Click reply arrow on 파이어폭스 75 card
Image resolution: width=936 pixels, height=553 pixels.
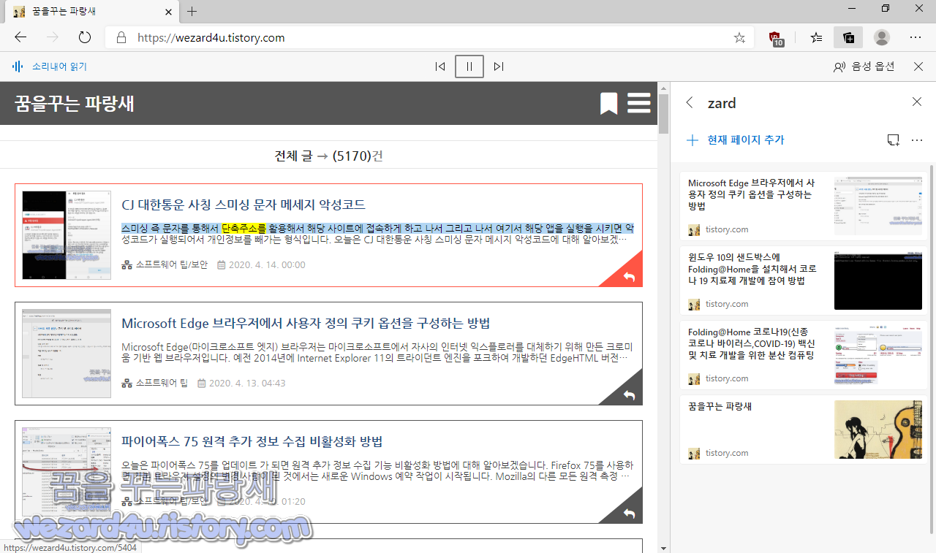629,513
